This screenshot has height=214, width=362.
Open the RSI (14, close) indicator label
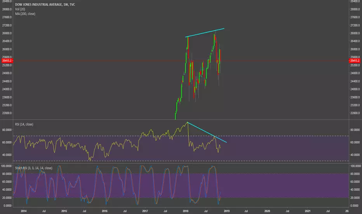(24, 124)
